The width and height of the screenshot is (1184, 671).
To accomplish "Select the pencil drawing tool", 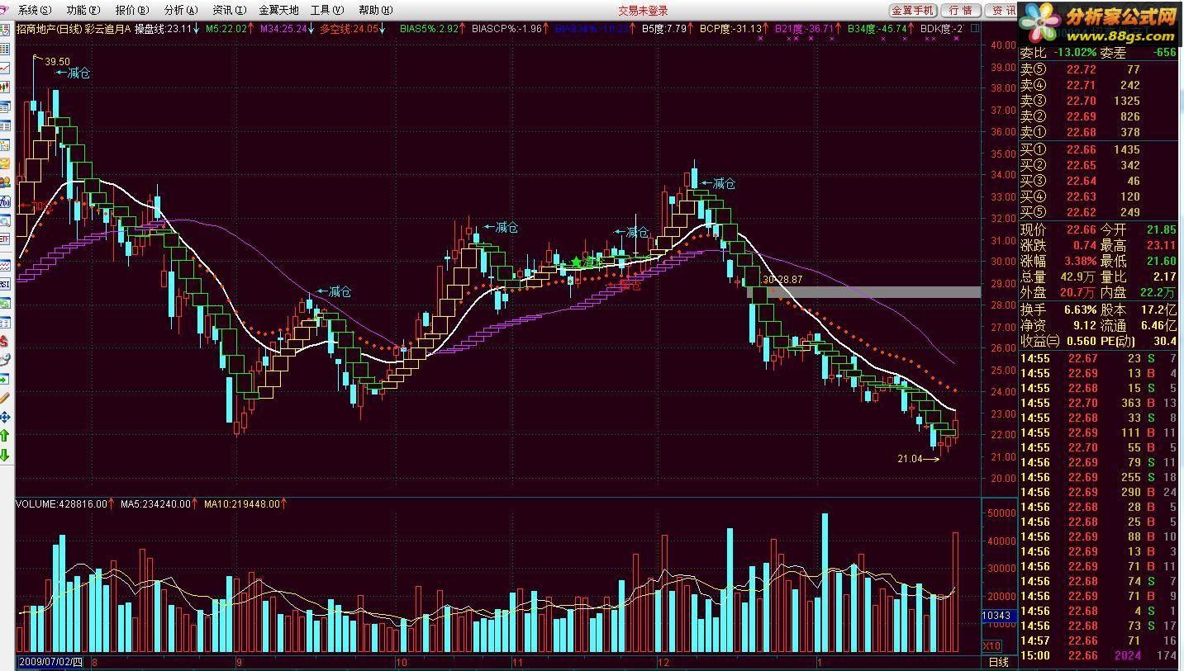I will [6, 399].
